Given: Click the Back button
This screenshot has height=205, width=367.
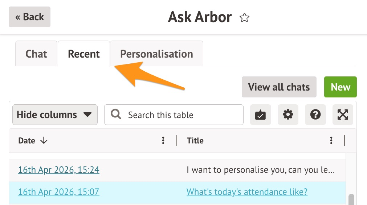Looking at the screenshot, I should [x=29, y=17].
